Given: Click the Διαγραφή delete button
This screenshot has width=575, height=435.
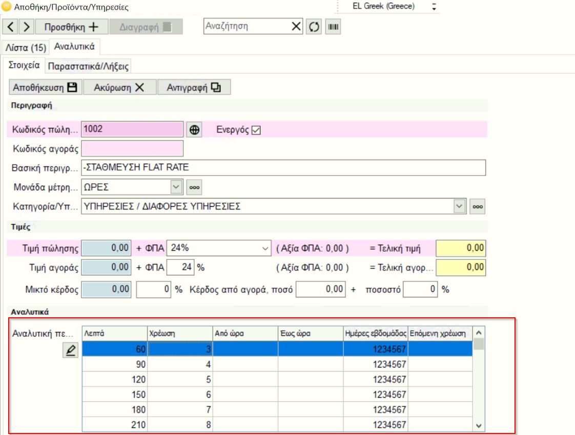Looking at the screenshot, I should (x=146, y=27).
